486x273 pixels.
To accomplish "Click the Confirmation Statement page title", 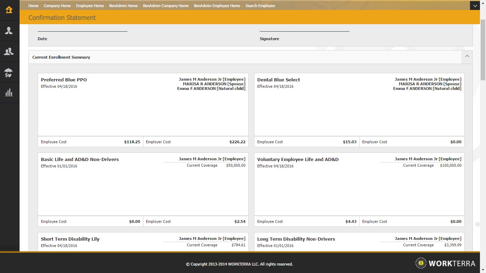I will point(62,18).
